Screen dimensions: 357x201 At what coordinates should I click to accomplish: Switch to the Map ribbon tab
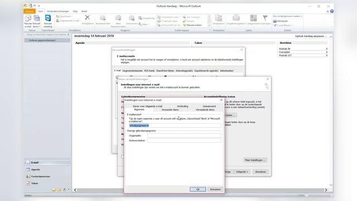(75, 11)
